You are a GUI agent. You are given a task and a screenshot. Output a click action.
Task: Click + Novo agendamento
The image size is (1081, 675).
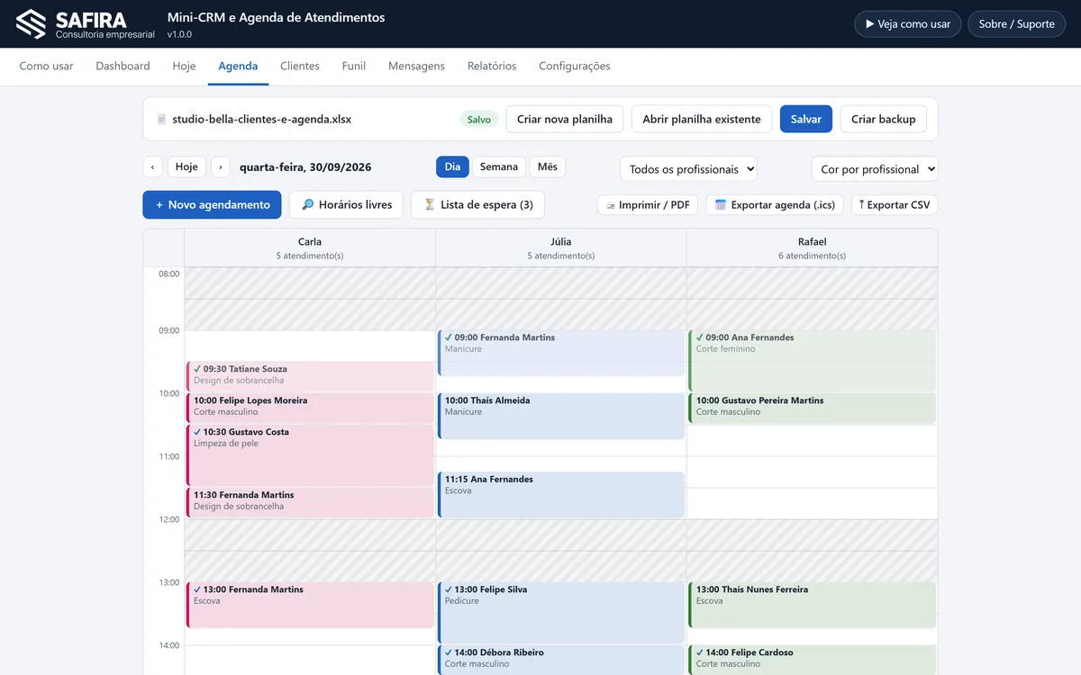pyautogui.click(x=212, y=204)
